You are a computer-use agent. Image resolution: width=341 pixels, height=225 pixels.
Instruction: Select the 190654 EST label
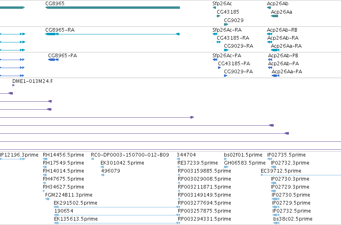point(64,211)
